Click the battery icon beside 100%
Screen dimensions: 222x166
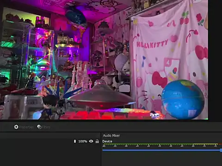coord(75,141)
